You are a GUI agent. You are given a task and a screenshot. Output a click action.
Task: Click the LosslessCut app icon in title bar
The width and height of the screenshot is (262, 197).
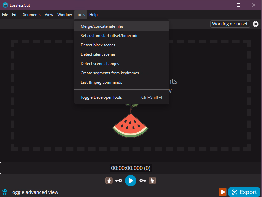click(5, 5)
